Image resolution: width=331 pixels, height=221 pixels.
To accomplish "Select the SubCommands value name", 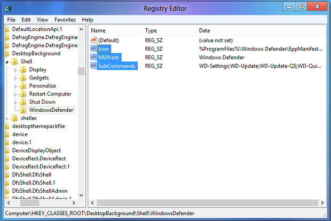I will (117, 66).
